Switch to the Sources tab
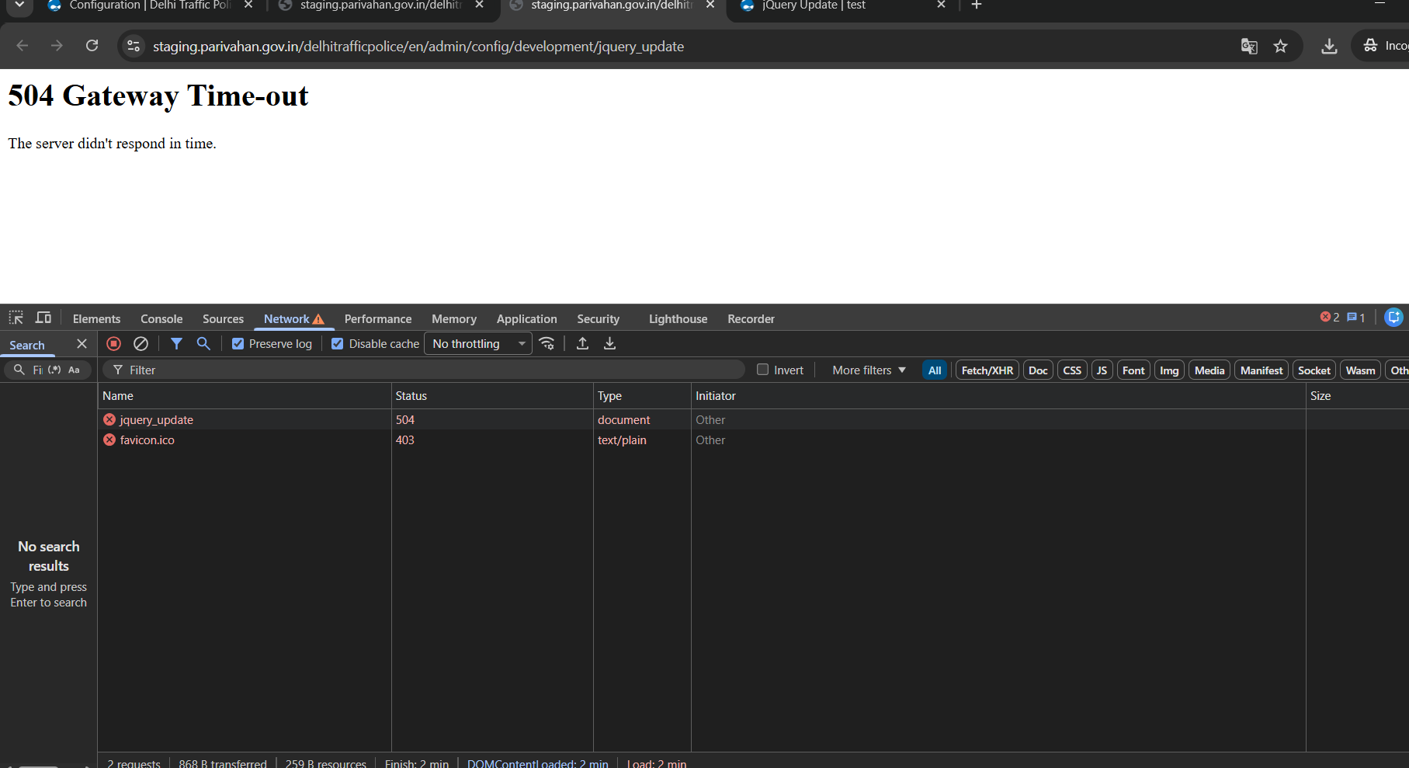 coord(223,319)
